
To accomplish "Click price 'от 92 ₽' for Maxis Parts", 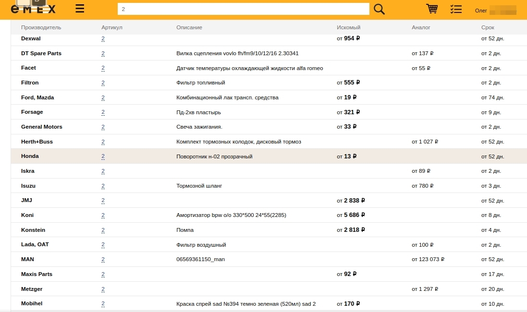I will coord(346,274).
